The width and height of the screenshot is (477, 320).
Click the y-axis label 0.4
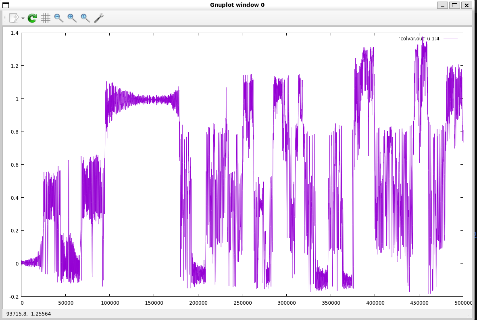[15, 198]
